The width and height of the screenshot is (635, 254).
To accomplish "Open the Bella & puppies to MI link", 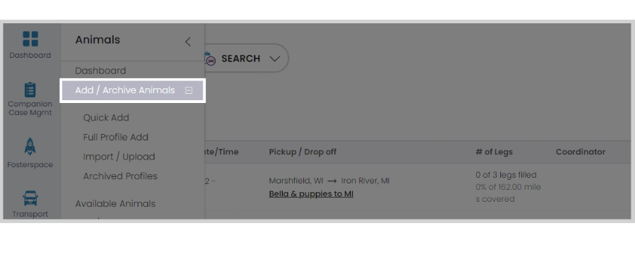I will [311, 193].
